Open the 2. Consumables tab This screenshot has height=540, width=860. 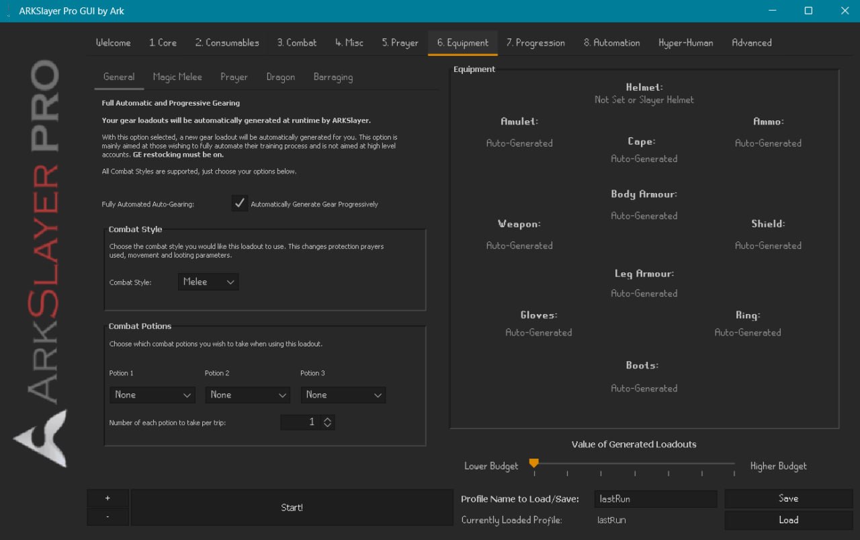tap(227, 42)
